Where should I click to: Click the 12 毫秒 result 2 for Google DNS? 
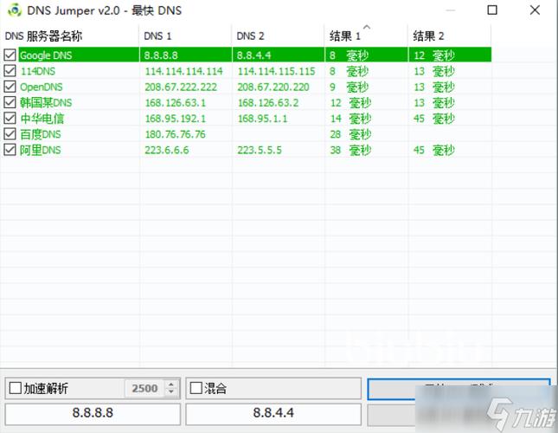(434, 55)
